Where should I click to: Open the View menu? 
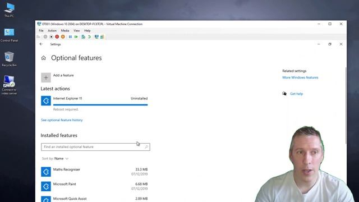[76, 30]
